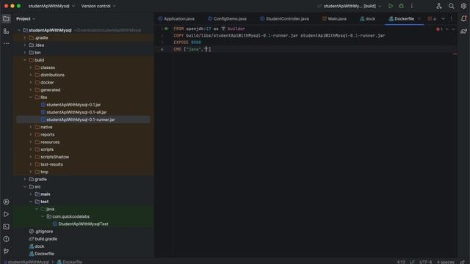Run the studentApiWithMysql build configuration
Screen dimensions: 470x264
point(391,6)
